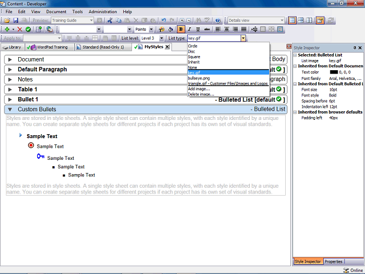Select bullseye.png in the list type dropdown
The height and width of the screenshot is (274, 365).
click(228, 78)
